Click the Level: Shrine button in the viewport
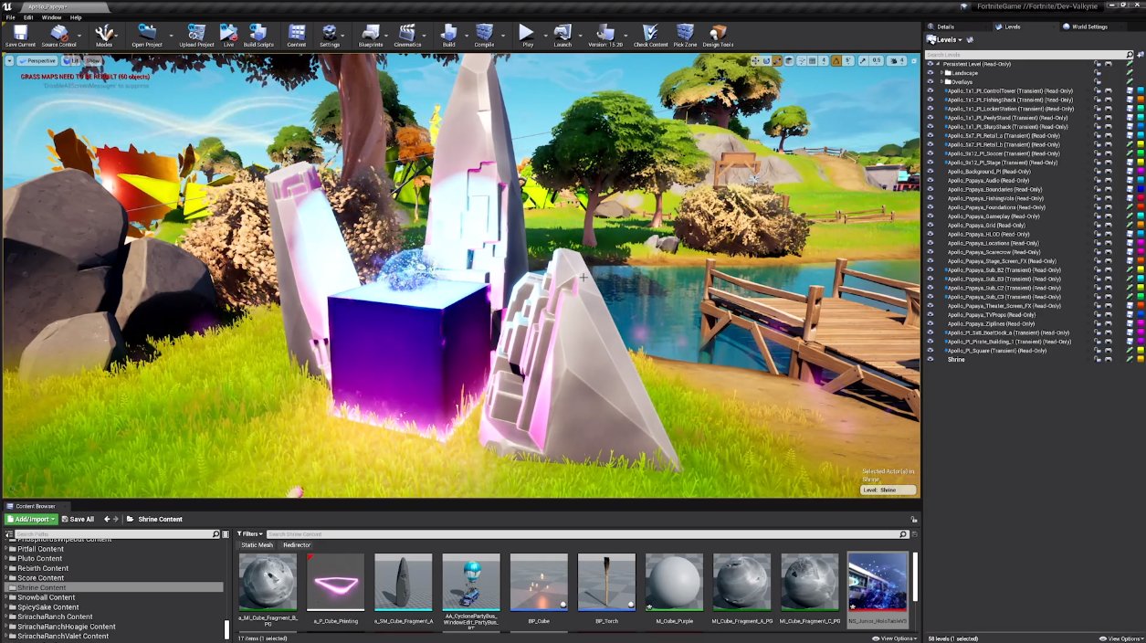Image resolution: width=1146 pixels, height=643 pixels. (x=888, y=490)
